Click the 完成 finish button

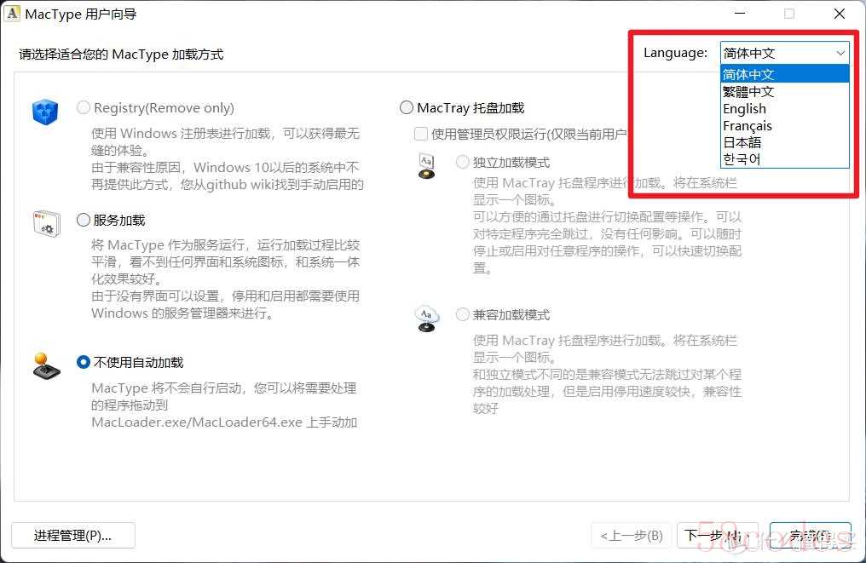pos(811,536)
